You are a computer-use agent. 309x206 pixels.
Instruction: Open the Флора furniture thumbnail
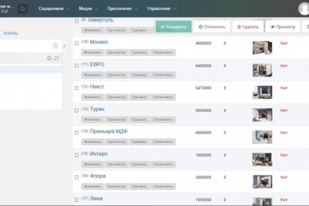[262, 182]
